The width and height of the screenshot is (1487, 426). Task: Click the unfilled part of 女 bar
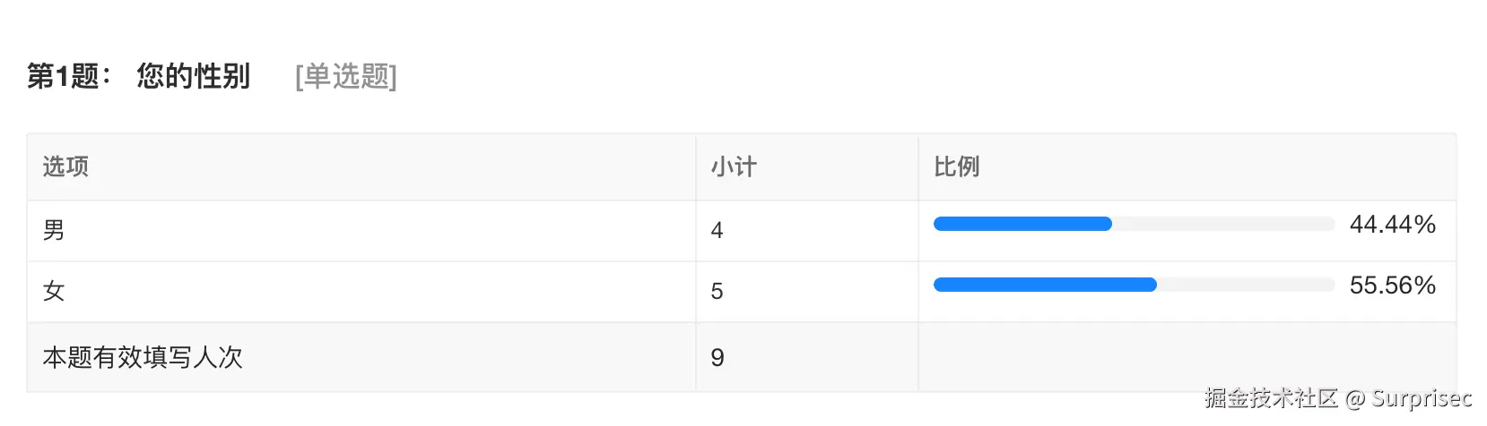[1247, 285]
